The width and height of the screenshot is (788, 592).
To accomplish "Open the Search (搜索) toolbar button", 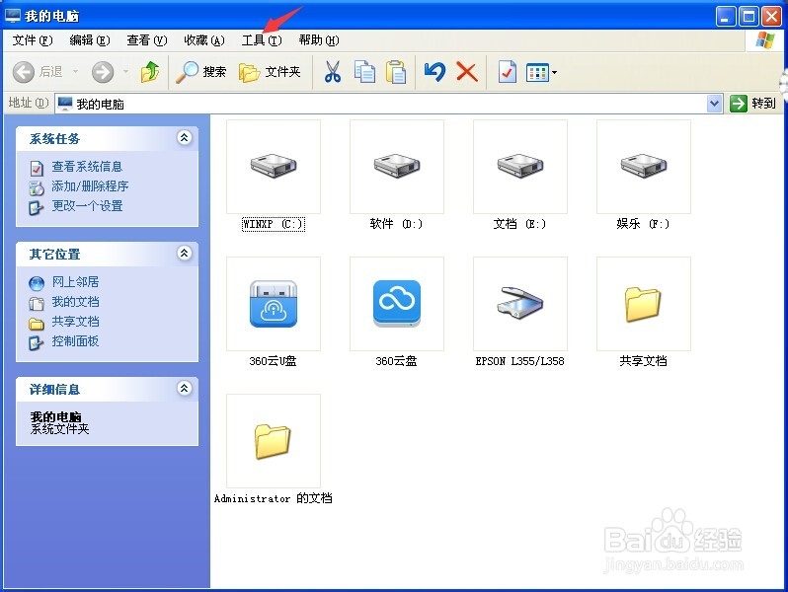I will point(201,72).
